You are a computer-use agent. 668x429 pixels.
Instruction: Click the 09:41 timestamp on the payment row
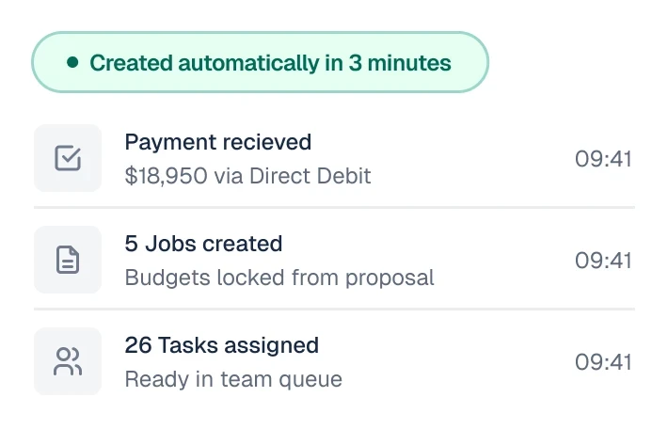[603, 158]
